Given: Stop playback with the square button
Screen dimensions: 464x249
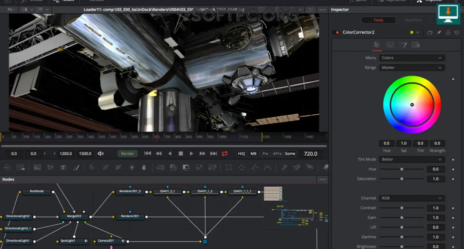Looking at the screenshot, I should click(x=181, y=154).
